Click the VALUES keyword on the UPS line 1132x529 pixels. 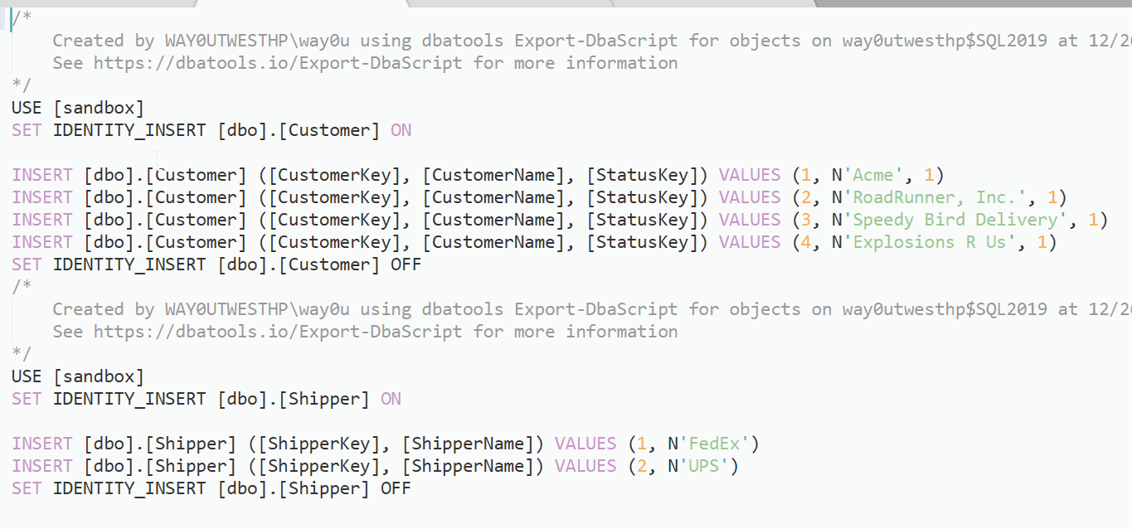pyautogui.click(x=585, y=466)
